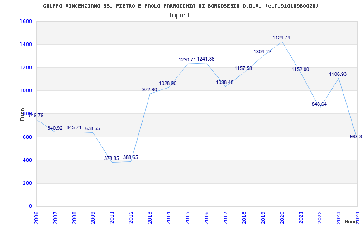This screenshot has height=226, width=362.
Task: Click the x-axis year 2018
Action: point(244,217)
